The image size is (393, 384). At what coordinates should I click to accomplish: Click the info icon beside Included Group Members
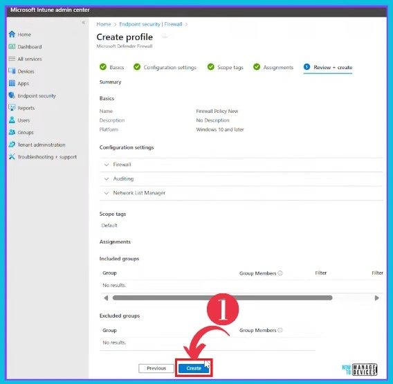280,273
